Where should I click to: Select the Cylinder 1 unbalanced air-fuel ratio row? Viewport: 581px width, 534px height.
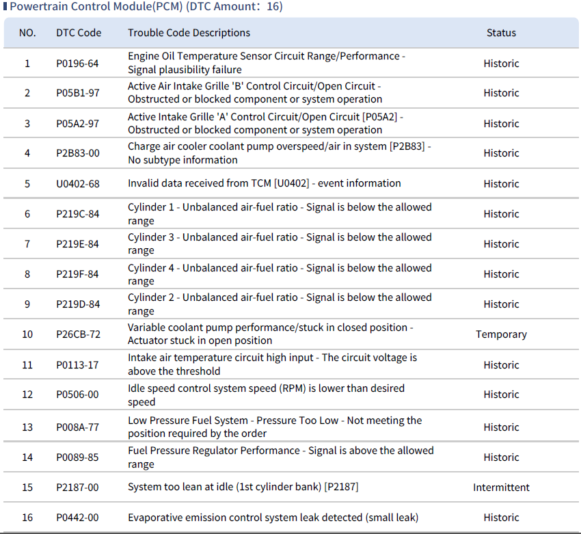pyautogui.click(x=280, y=213)
